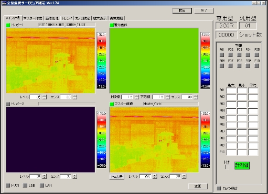Adjust 上限幅 value with its spinner arrows
The height and width of the screenshot is (194, 268).
[x=137, y=97]
